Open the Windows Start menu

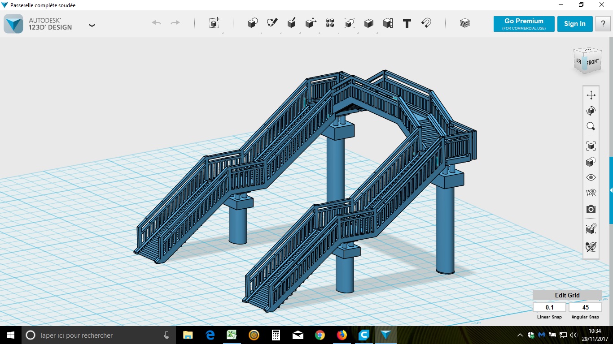pyautogui.click(x=10, y=335)
